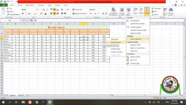The height and width of the screenshot is (105, 186).
Task: Switch to the Data tab
Action: (50, 5)
